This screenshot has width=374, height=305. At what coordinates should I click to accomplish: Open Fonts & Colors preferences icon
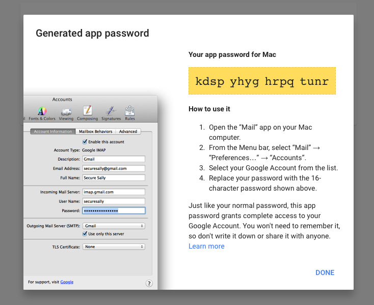pyautogui.click(x=42, y=113)
